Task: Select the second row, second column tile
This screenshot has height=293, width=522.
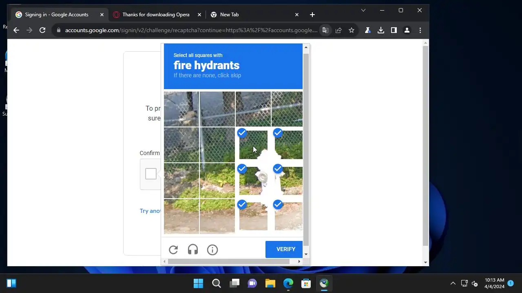Action: pyautogui.click(x=217, y=145)
